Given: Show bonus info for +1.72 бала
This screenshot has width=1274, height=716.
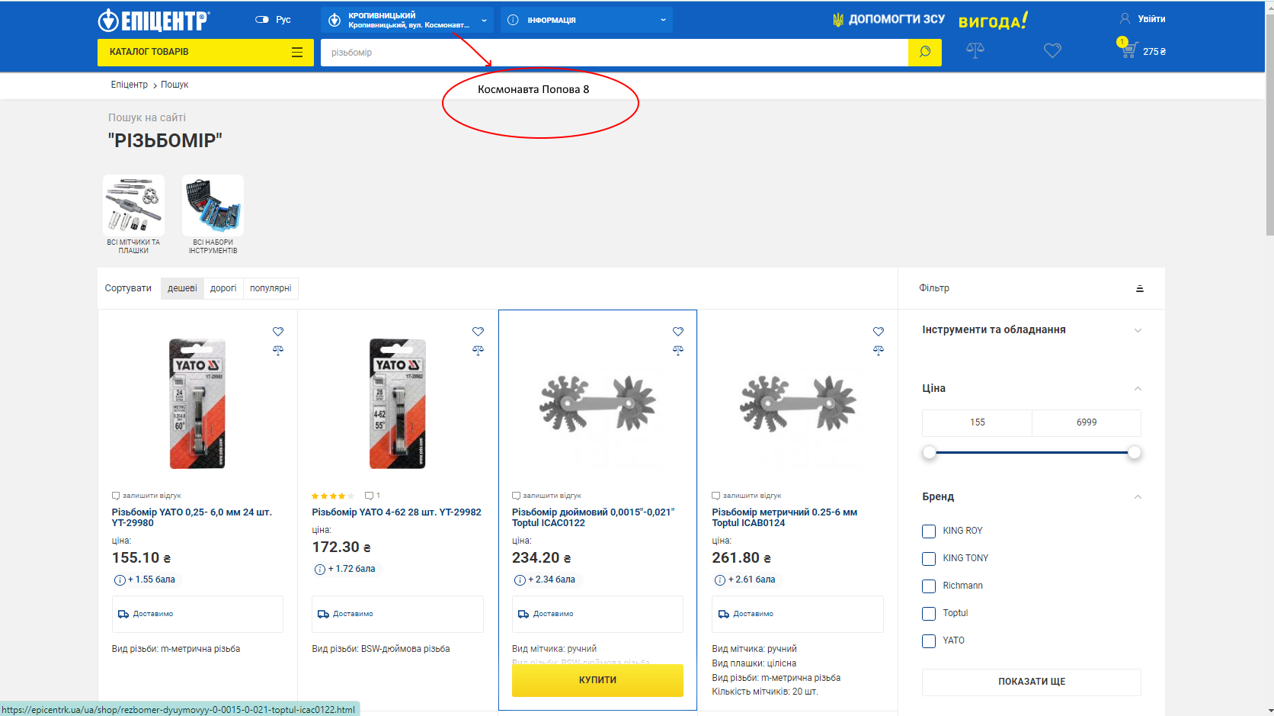Looking at the screenshot, I should [320, 570].
